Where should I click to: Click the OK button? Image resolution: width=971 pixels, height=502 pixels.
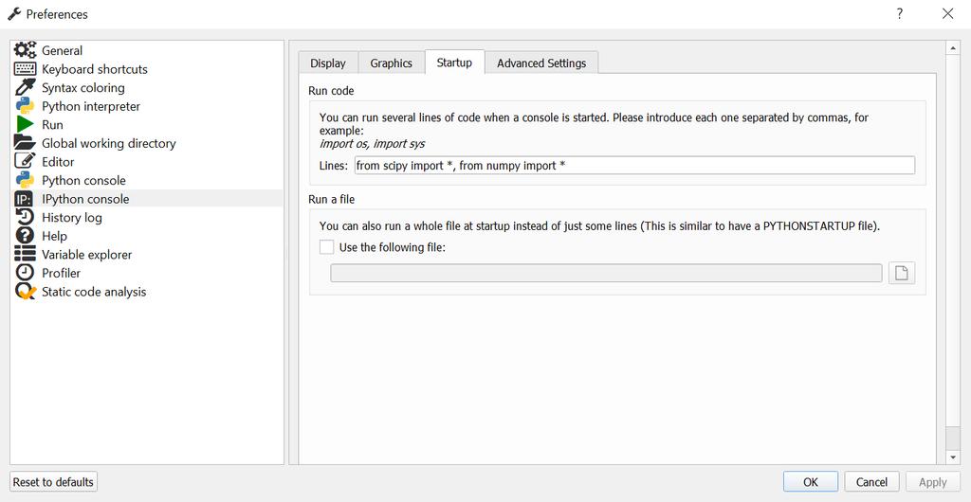click(811, 482)
